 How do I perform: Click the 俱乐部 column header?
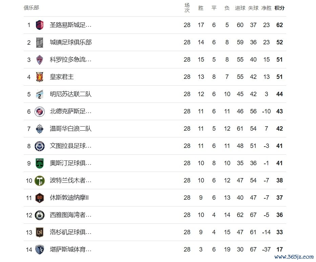pyautogui.click(x=31, y=8)
